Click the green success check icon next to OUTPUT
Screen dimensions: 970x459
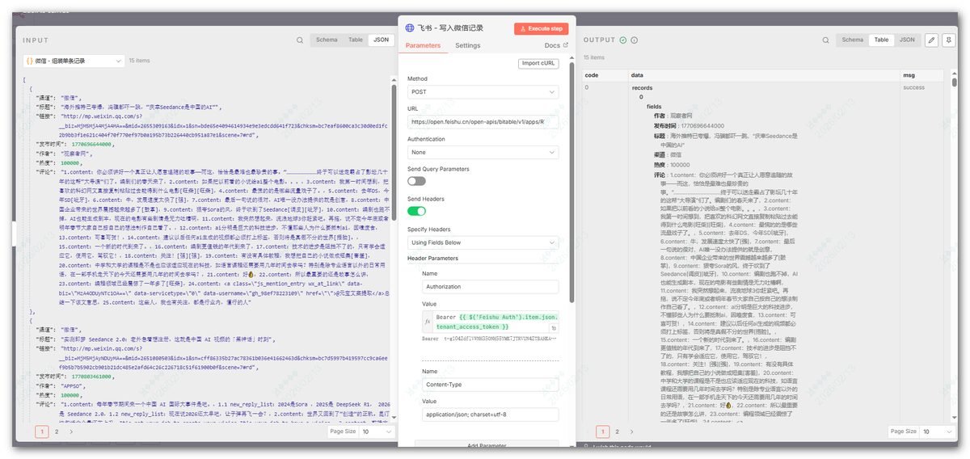click(x=623, y=40)
